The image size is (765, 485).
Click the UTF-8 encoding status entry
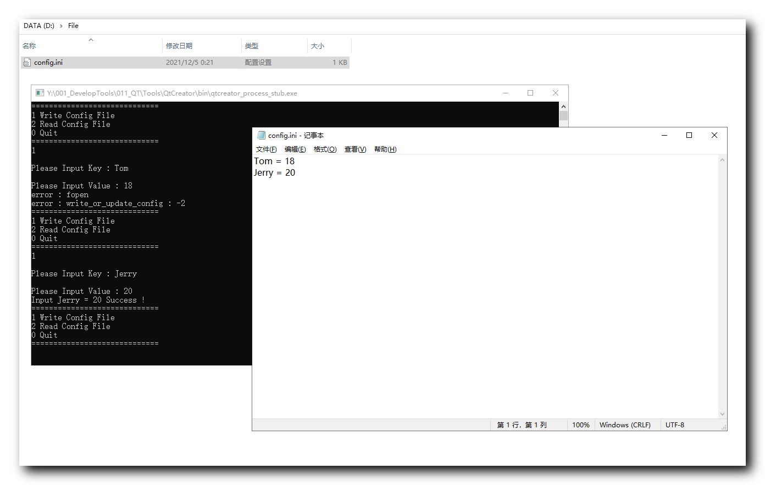click(675, 425)
